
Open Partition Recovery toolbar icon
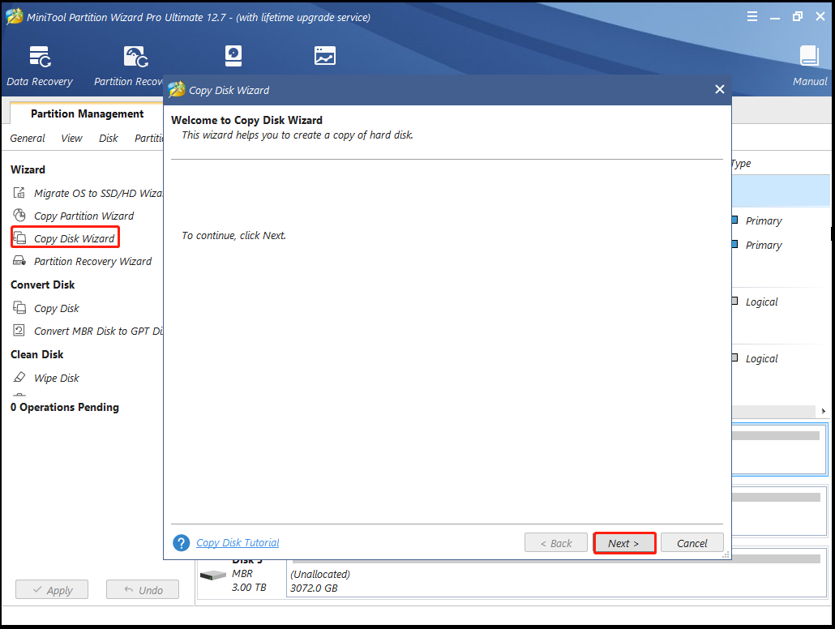136,57
